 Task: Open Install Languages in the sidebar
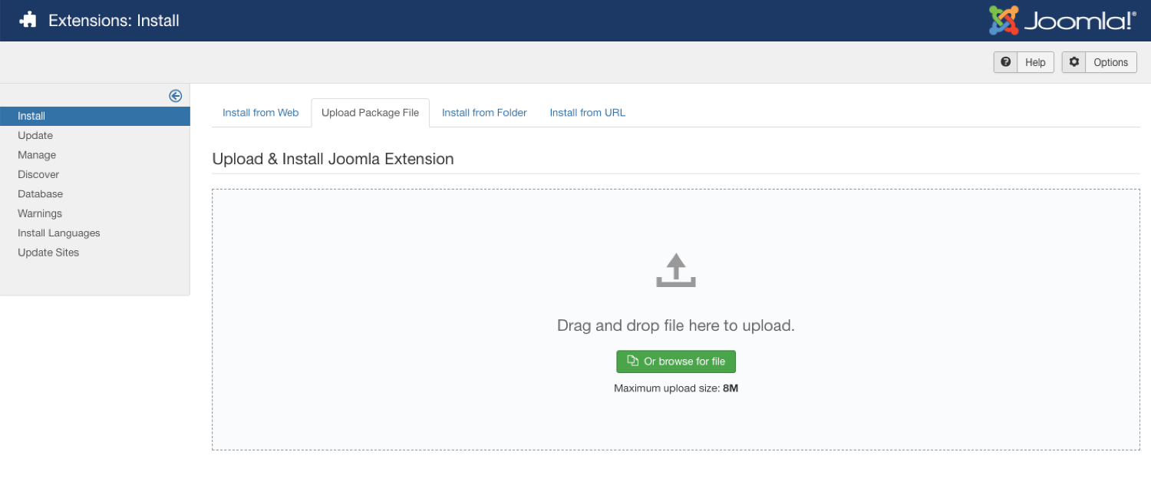click(59, 233)
